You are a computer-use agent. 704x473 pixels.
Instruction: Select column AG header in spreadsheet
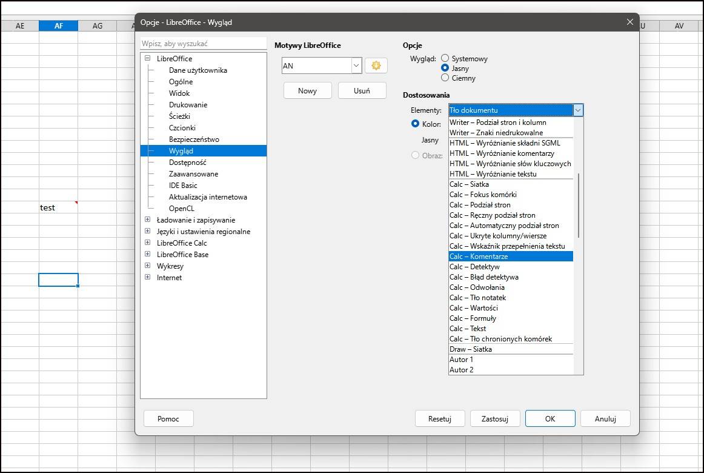click(x=98, y=25)
